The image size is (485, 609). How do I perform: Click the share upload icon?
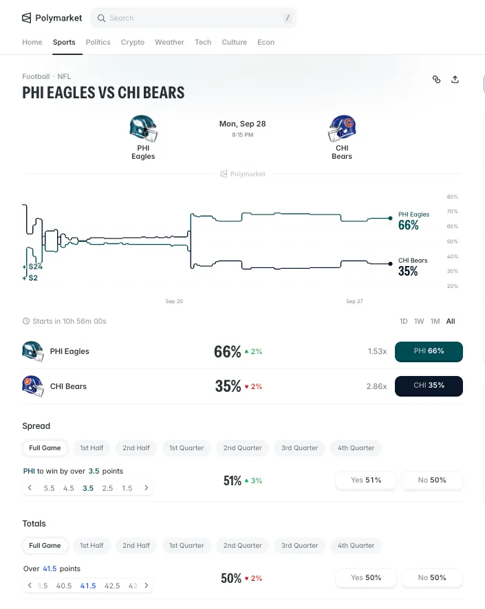pos(455,80)
